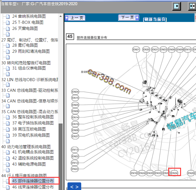Refresh the page via 刷新当前页 link

[x=155, y=19]
